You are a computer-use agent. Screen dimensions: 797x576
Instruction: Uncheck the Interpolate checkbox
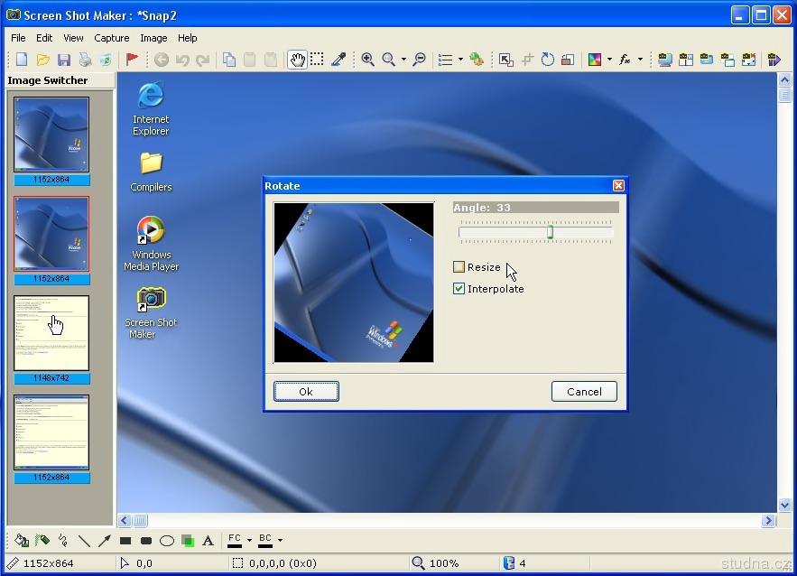(459, 289)
